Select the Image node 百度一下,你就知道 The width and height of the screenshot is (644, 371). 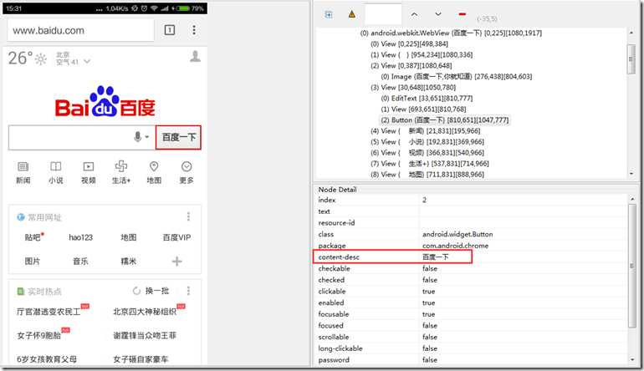point(457,76)
